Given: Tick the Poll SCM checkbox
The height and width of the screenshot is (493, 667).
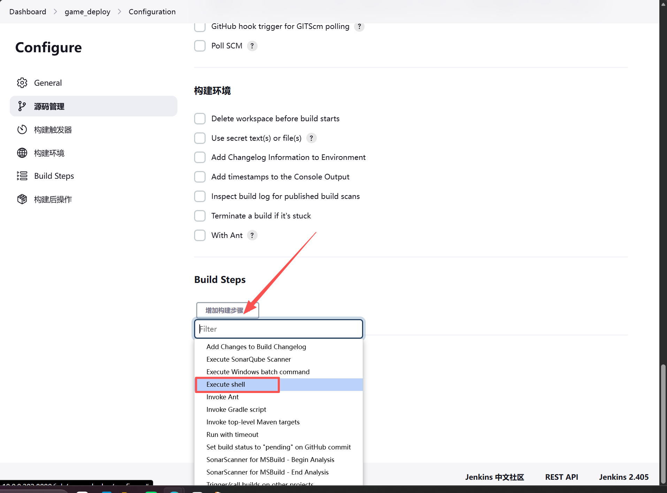Looking at the screenshot, I should 200,46.
